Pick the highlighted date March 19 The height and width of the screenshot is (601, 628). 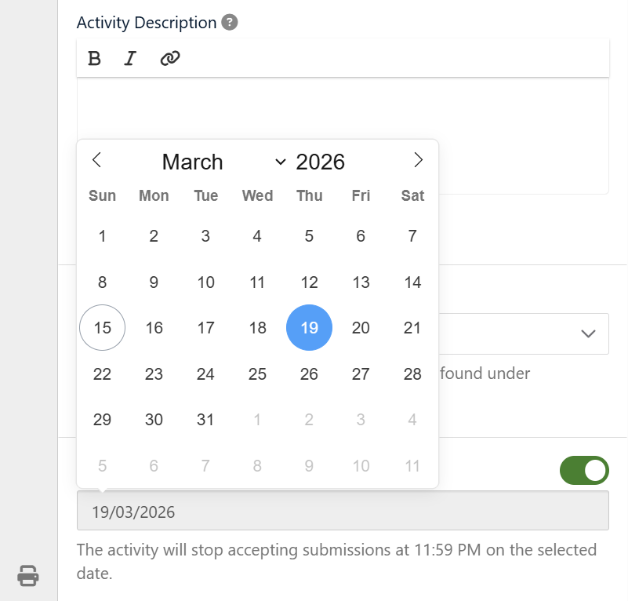point(309,328)
